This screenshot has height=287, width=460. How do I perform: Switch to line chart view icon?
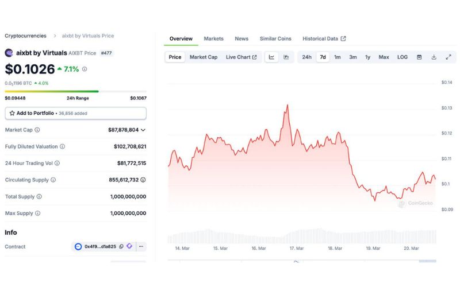point(271,57)
